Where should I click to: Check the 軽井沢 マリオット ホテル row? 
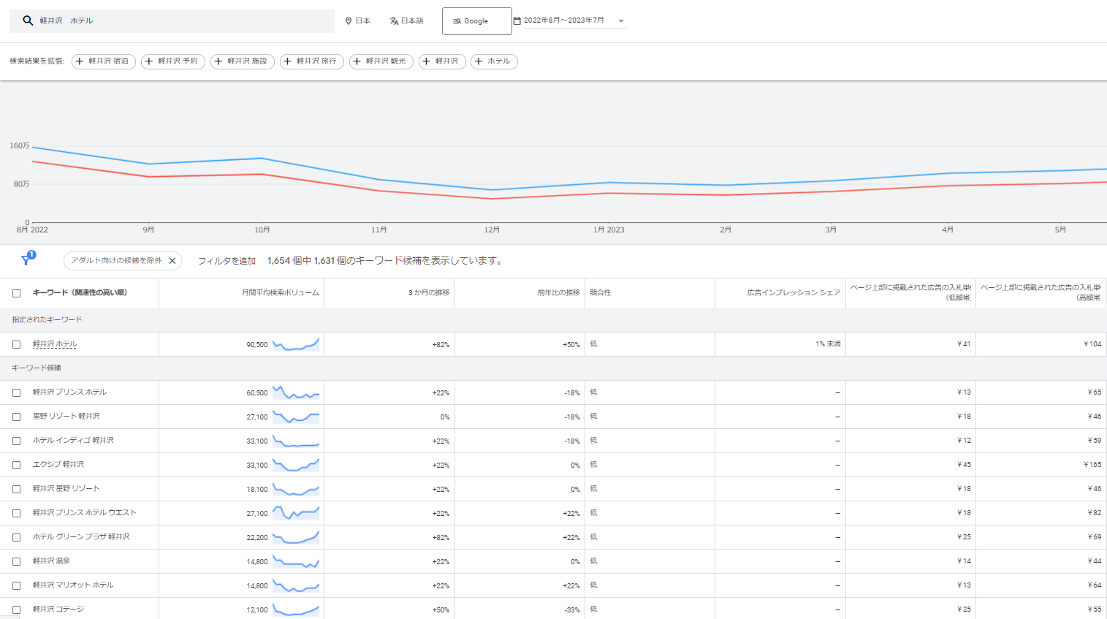[x=16, y=585]
